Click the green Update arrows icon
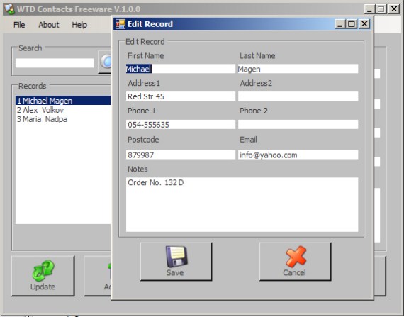The image size is (404, 317). [x=43, y=270]
